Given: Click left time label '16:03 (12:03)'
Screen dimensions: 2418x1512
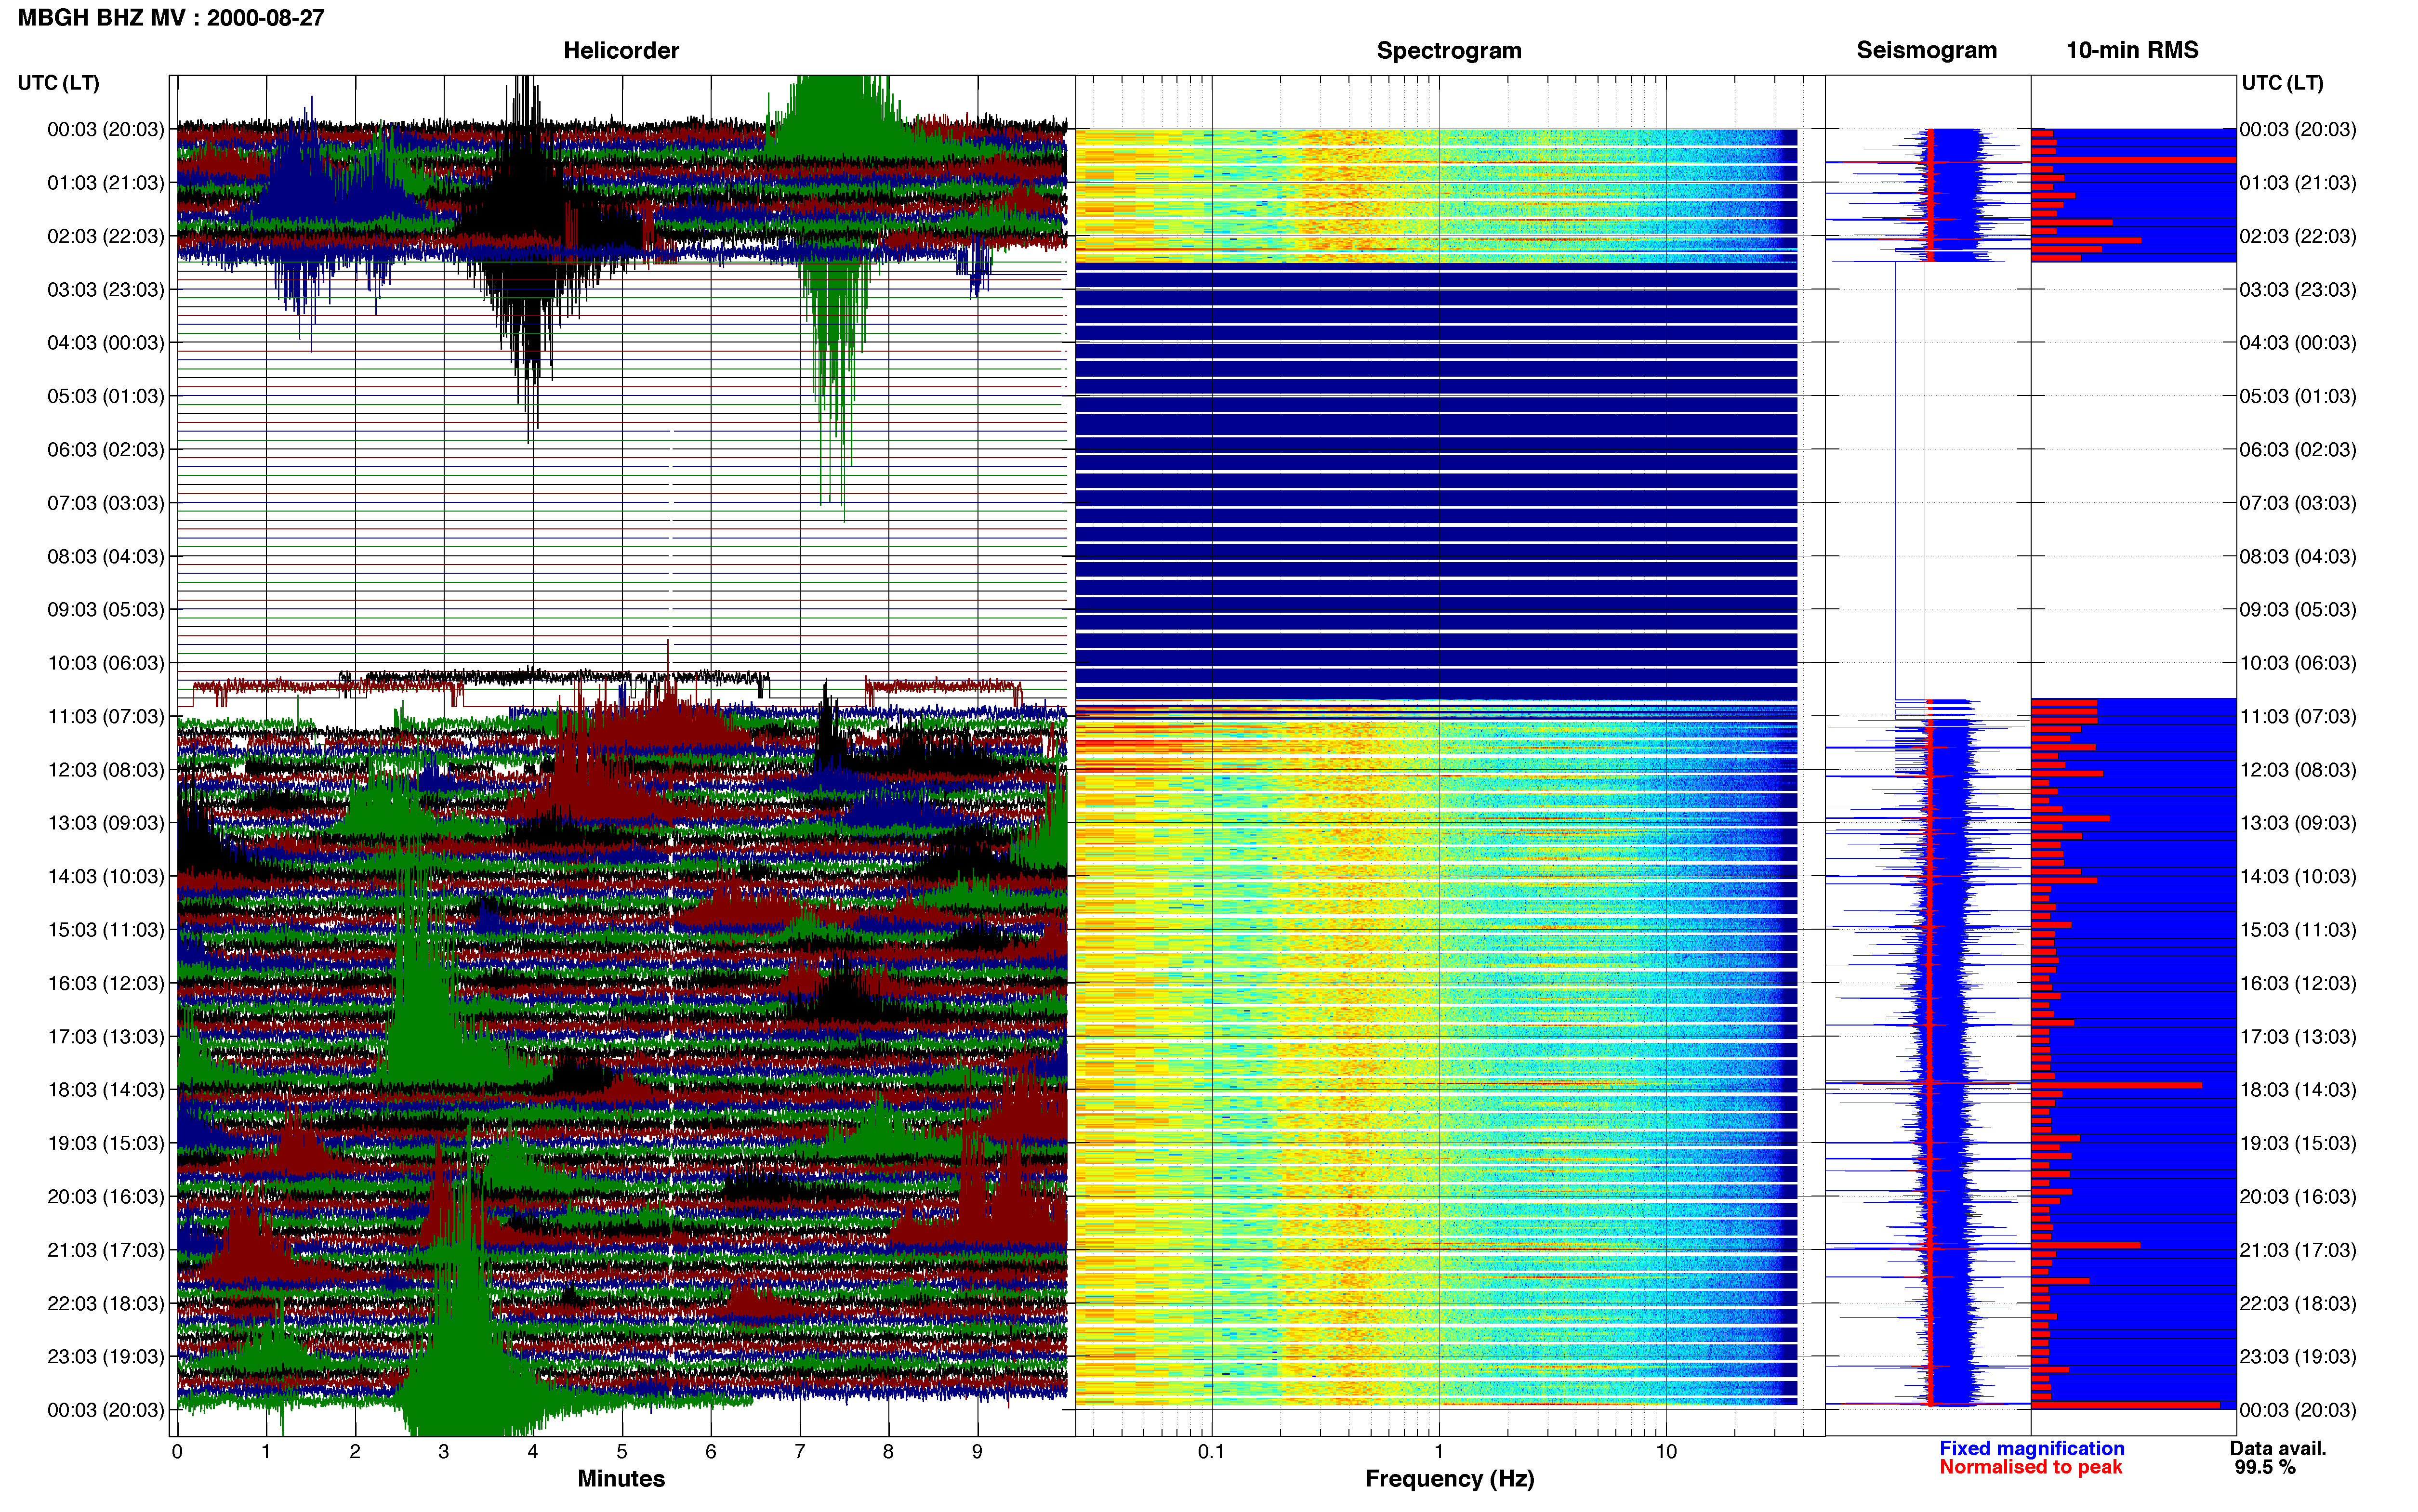Looking at the screenshot, I should pyautogui.click(x=106, y=983).
